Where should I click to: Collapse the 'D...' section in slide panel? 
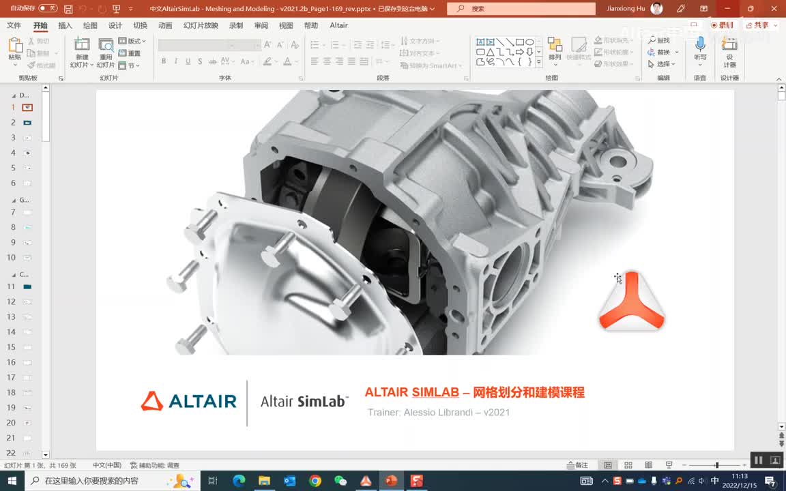[x=14, y=95]
